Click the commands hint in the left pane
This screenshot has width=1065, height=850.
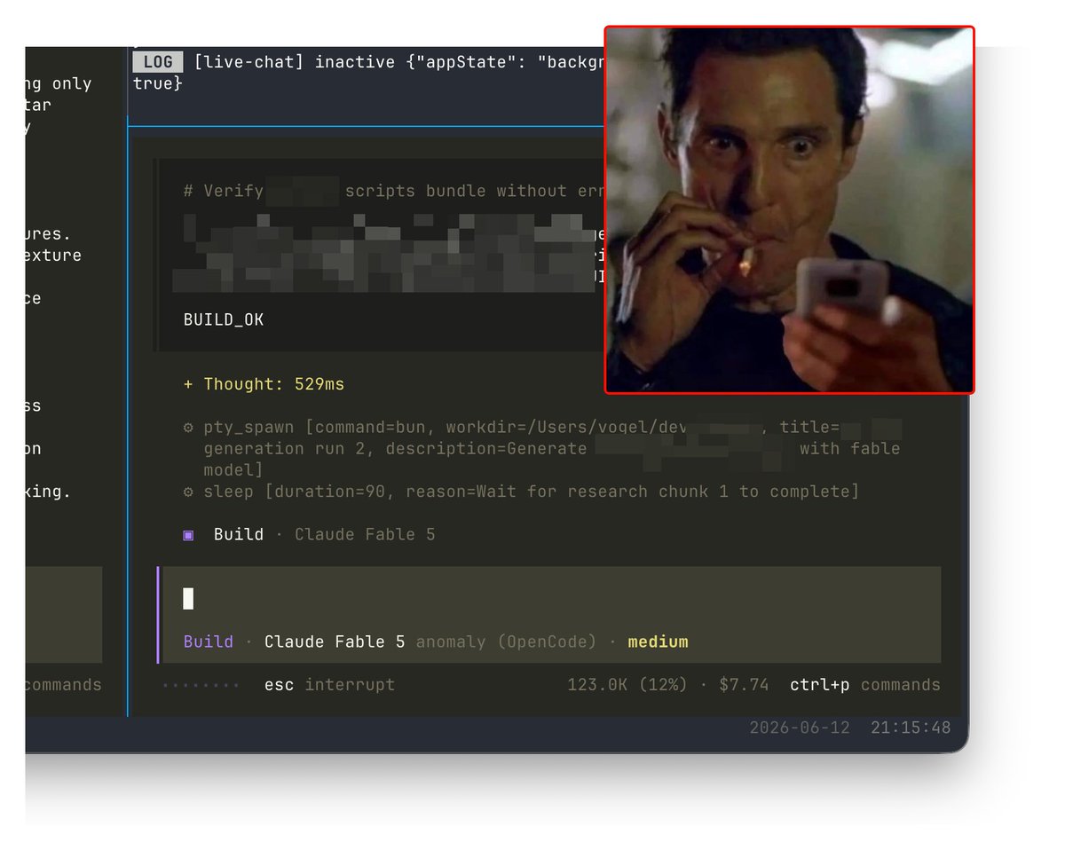pos(62,685)
